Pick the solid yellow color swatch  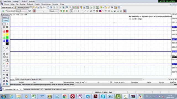point(7,34)
